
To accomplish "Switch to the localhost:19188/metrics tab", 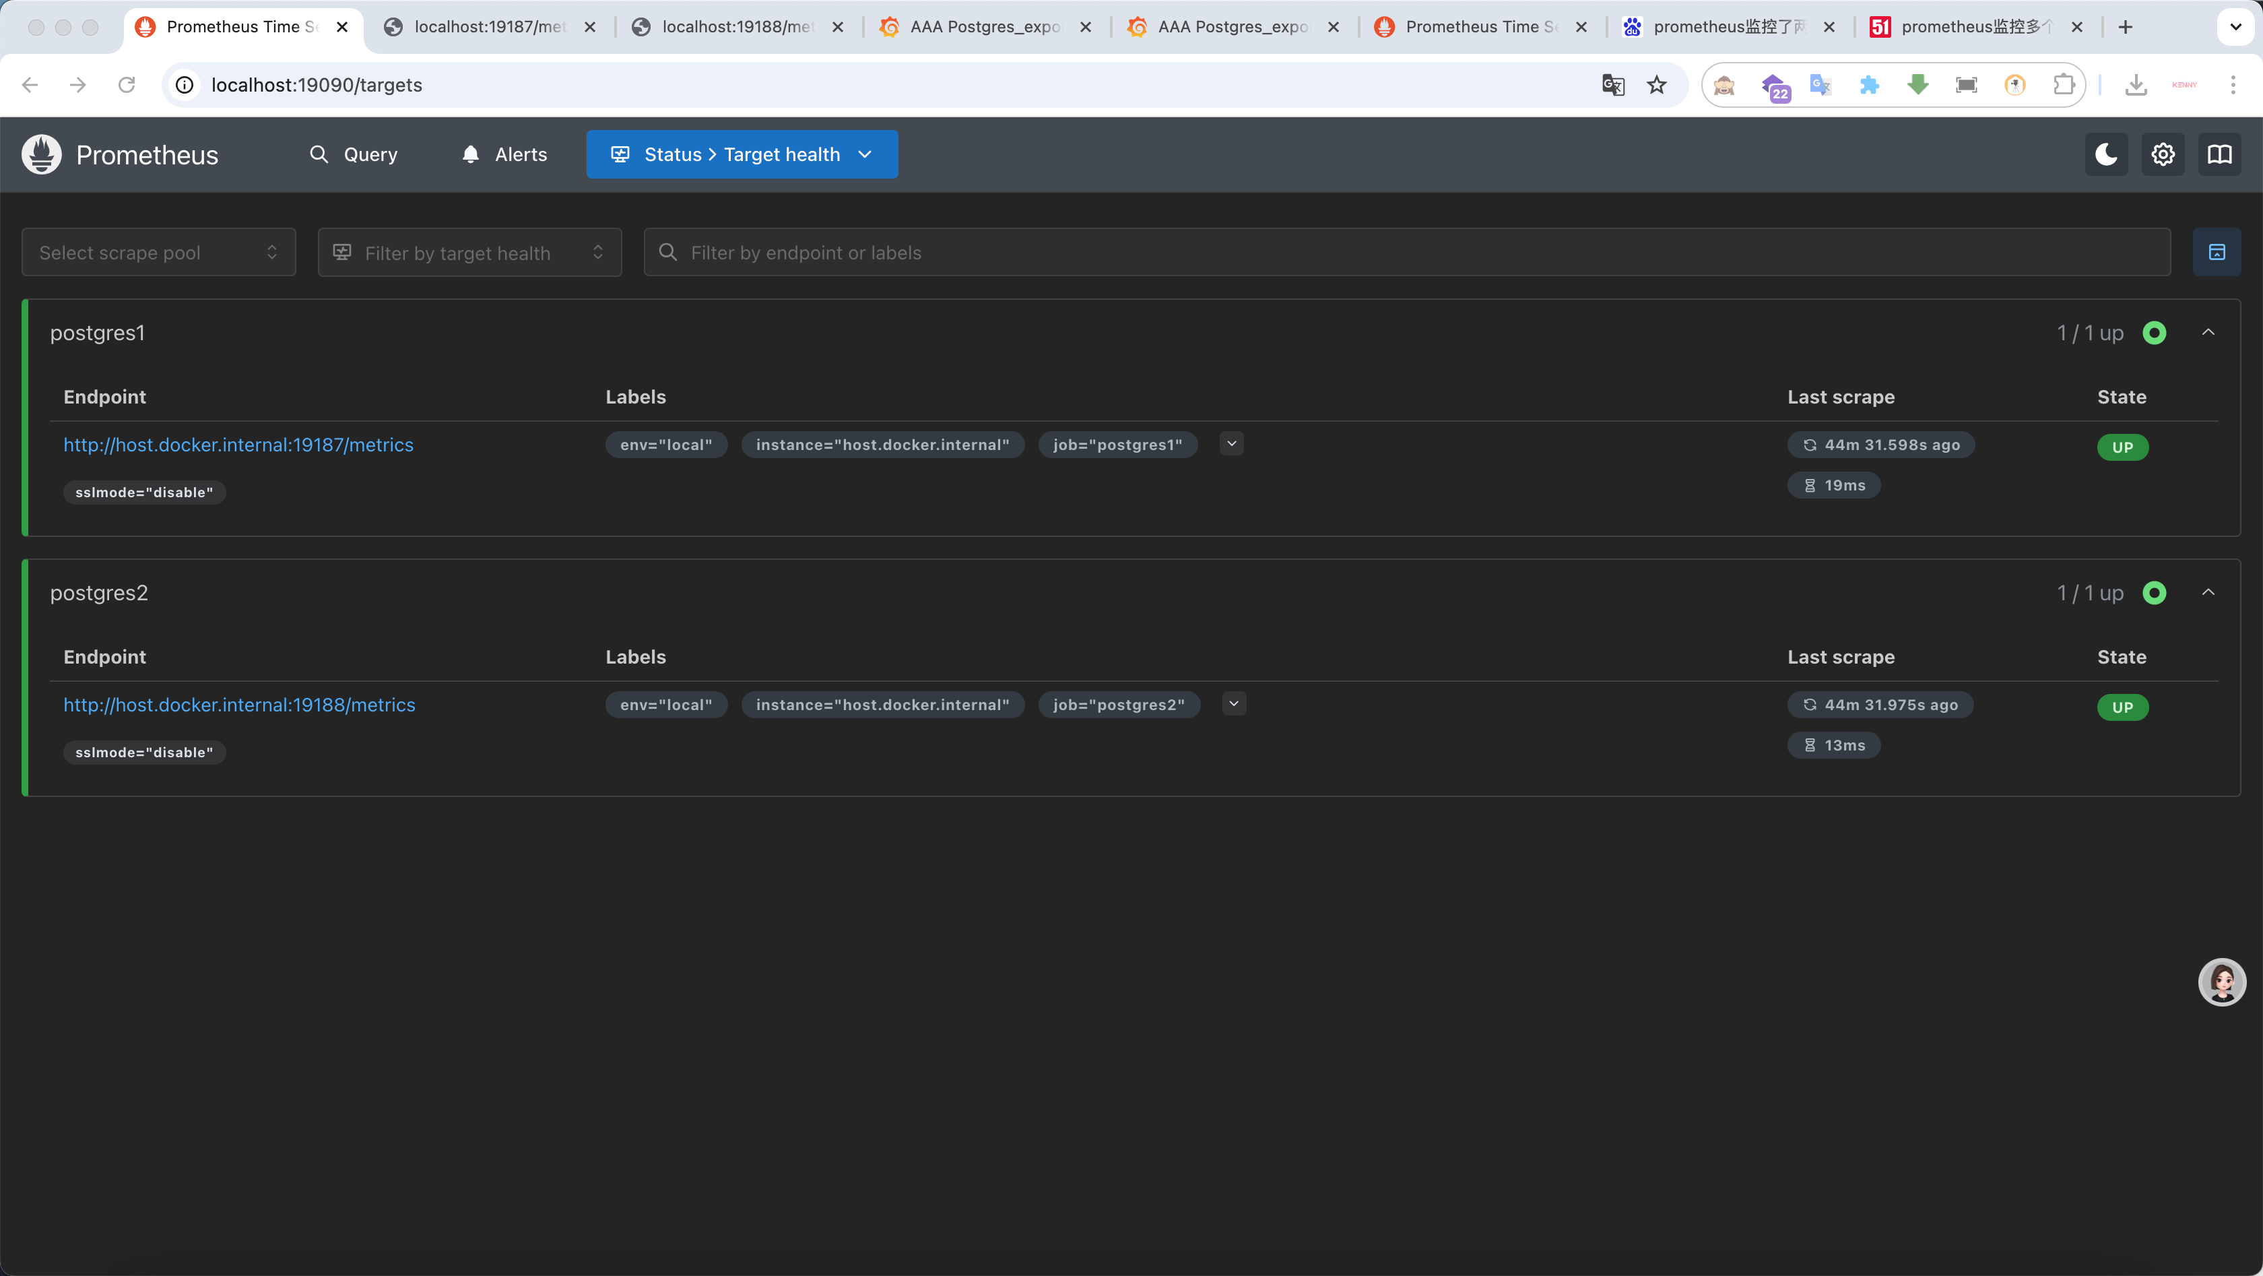I will tap(736, 27).
